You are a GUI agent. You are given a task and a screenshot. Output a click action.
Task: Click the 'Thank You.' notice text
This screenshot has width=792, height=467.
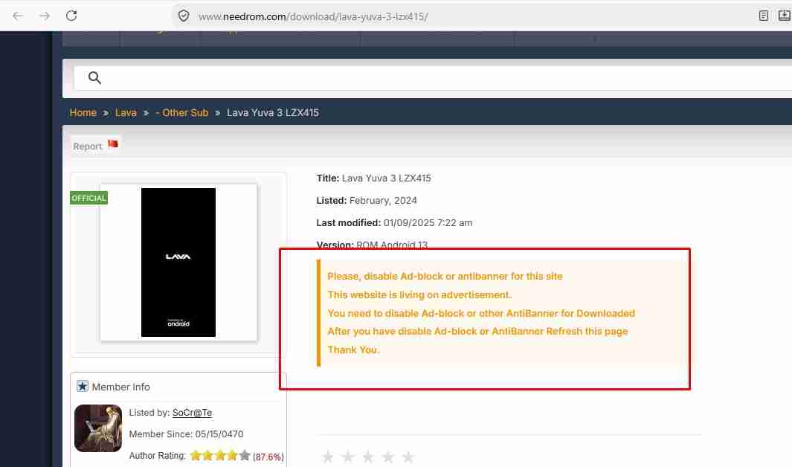353,350
